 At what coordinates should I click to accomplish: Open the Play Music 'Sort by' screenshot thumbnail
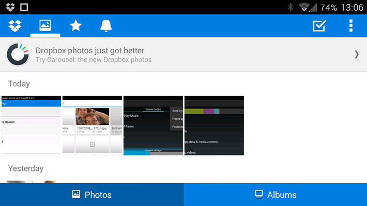(153, 125)
